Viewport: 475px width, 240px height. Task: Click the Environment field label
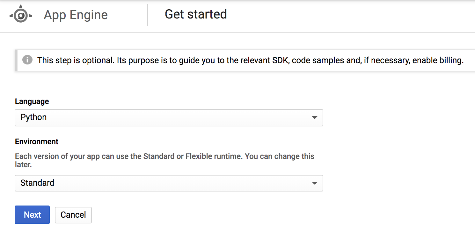(37, 142)
